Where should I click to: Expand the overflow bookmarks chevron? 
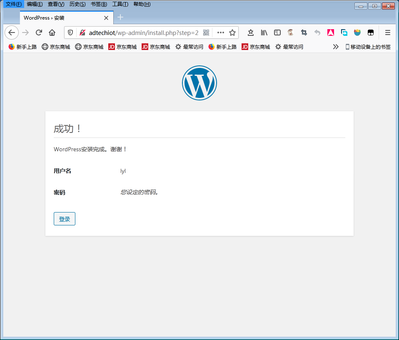tap(336, 47)
